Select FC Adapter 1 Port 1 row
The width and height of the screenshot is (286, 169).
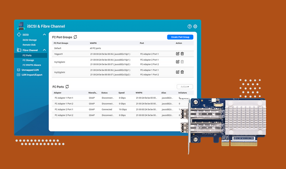click(x=120, y=98)
